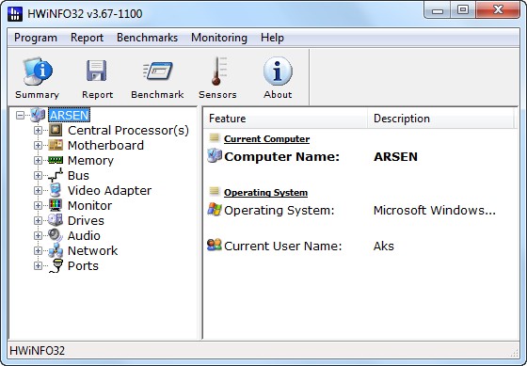Screen dimensions: 527x366
Task: Click the Feature column header
Action: pyautogui.click(x=285, y=119)
